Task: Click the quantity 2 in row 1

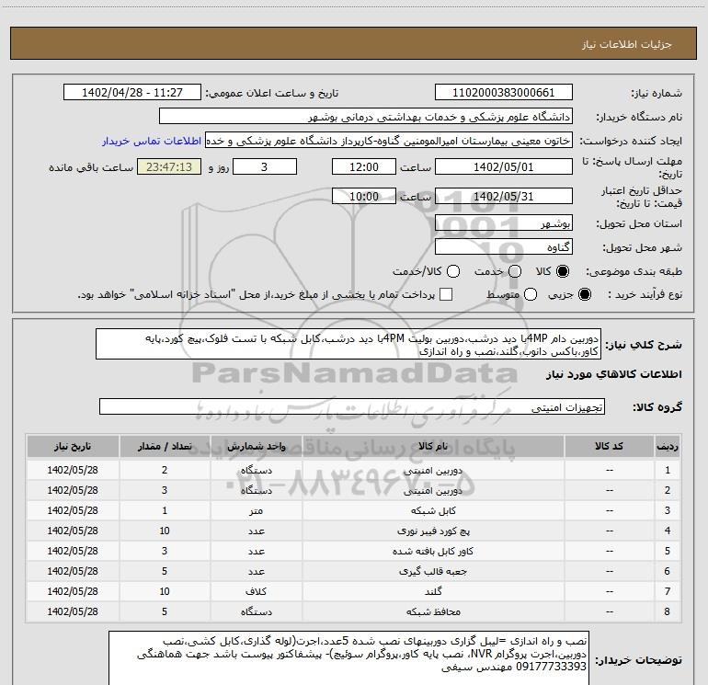Action: (x=165, y=470)
